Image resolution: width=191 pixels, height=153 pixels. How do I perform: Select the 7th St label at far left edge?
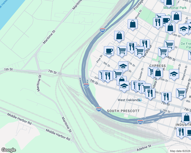point(8,69)
